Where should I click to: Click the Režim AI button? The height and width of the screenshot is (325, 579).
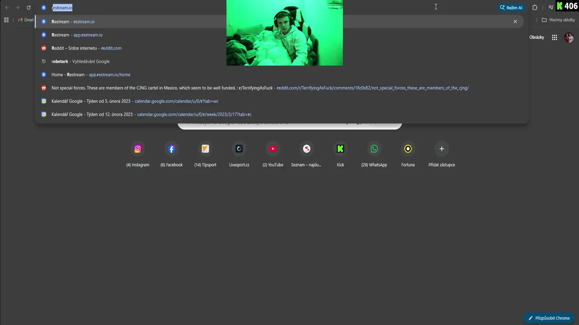(511, 8)
